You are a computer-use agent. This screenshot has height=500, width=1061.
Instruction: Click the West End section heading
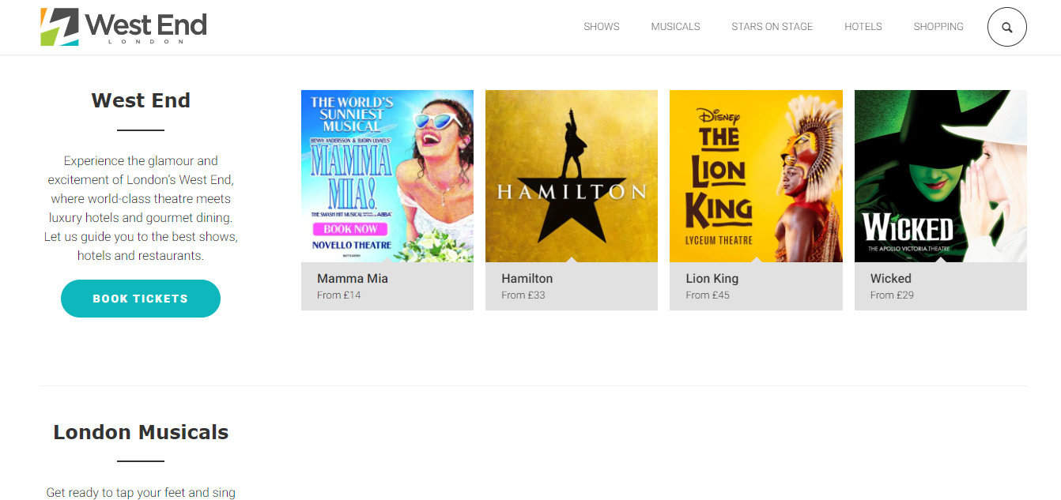pos(141,101)
